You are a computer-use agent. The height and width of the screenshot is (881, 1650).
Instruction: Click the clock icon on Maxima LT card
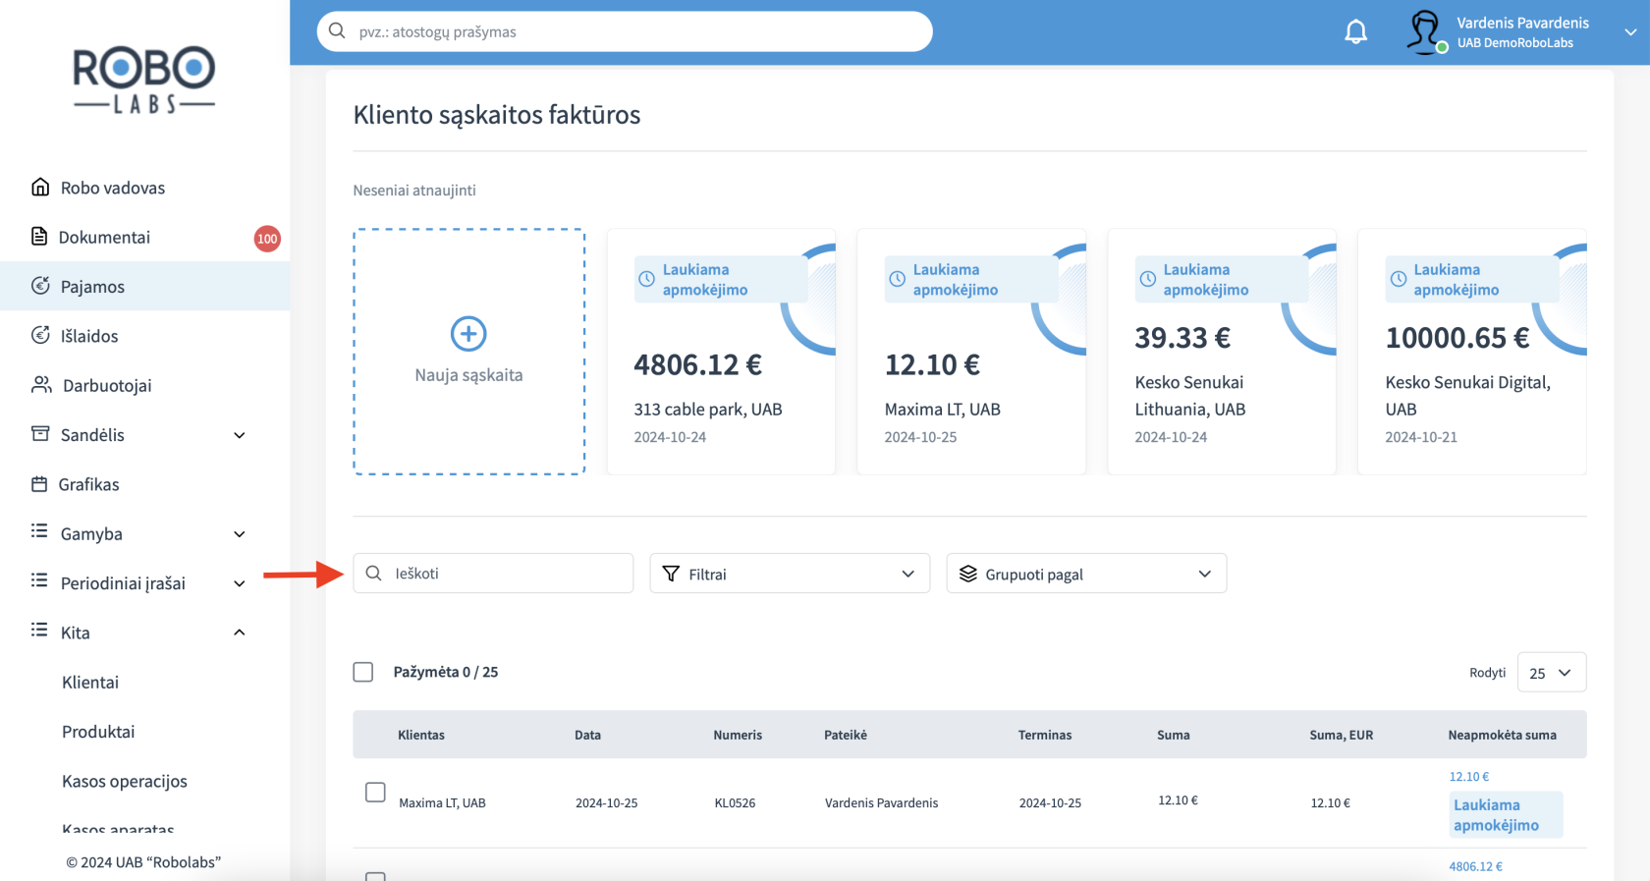click(x=898, y=279)
